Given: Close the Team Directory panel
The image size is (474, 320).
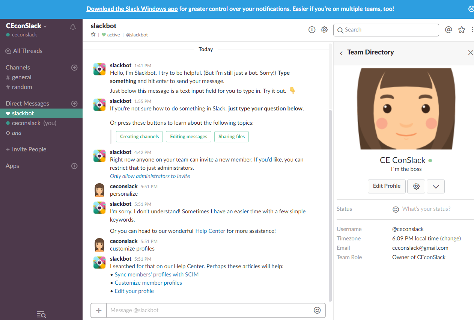Looking at the screenshot, I should click(470, 53).
